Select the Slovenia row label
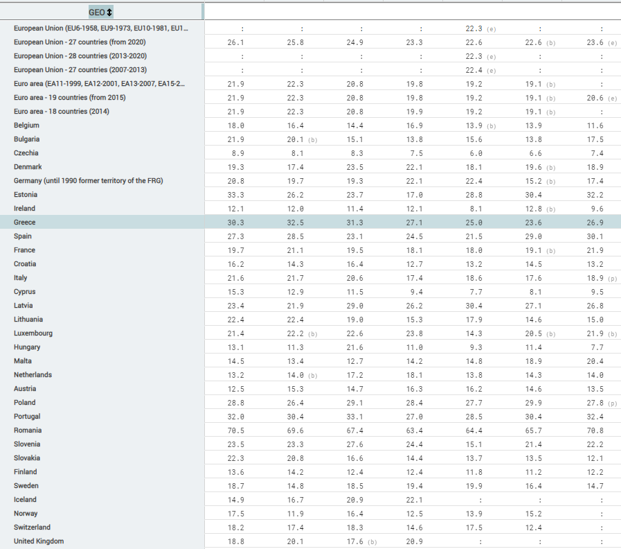The height and width of the screenshot is (549, 621). [27, 444]
